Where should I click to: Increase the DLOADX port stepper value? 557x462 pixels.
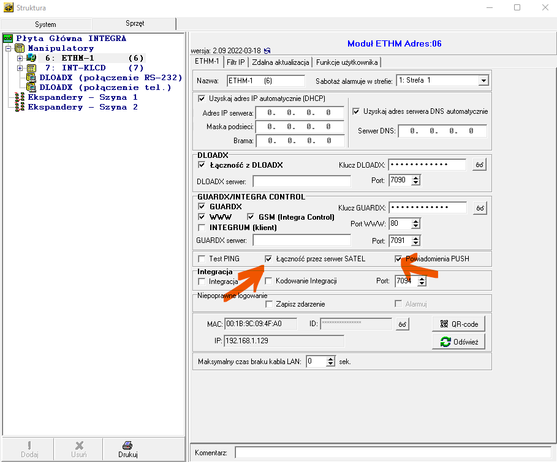(x=415, y=177)
